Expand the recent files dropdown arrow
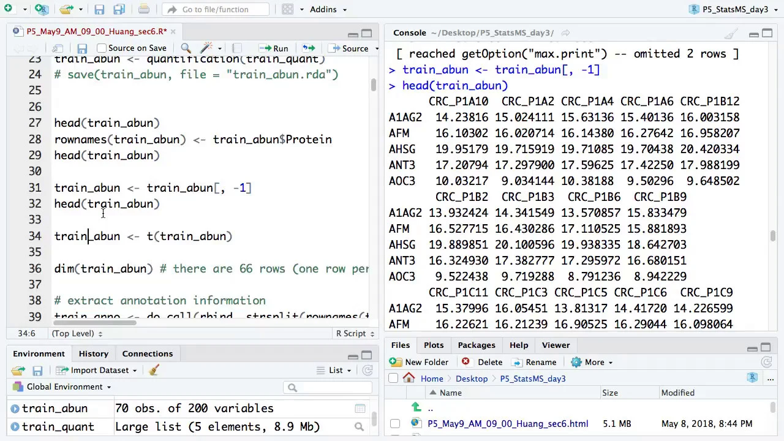Image resolution: width=784 pixels, height=441 pixels. coord(80,10)
